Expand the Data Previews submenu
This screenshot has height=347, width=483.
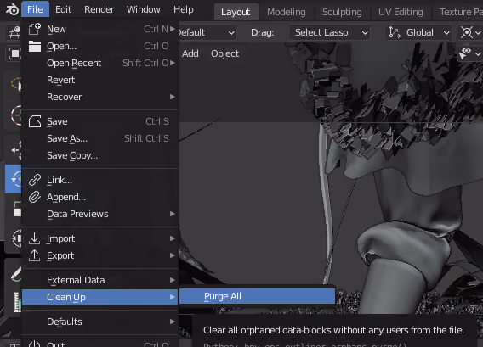pos(100,214)
